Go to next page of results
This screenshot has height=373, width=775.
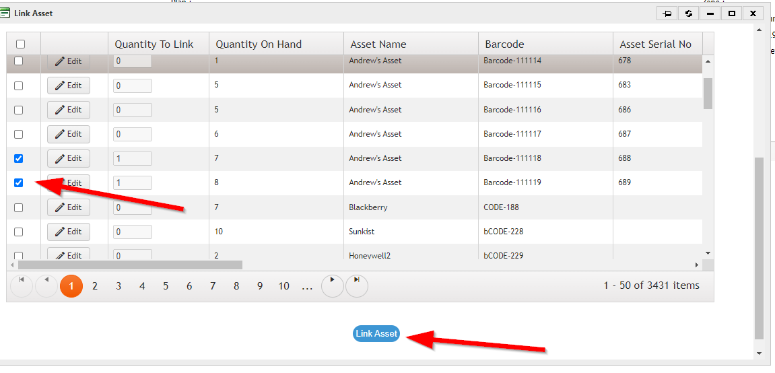click(332, 285)
